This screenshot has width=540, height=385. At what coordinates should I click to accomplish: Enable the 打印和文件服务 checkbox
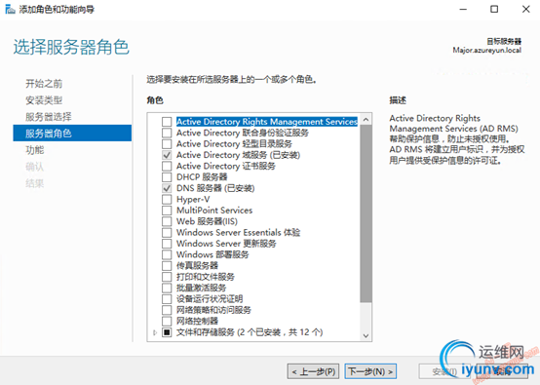coord(167,277)
